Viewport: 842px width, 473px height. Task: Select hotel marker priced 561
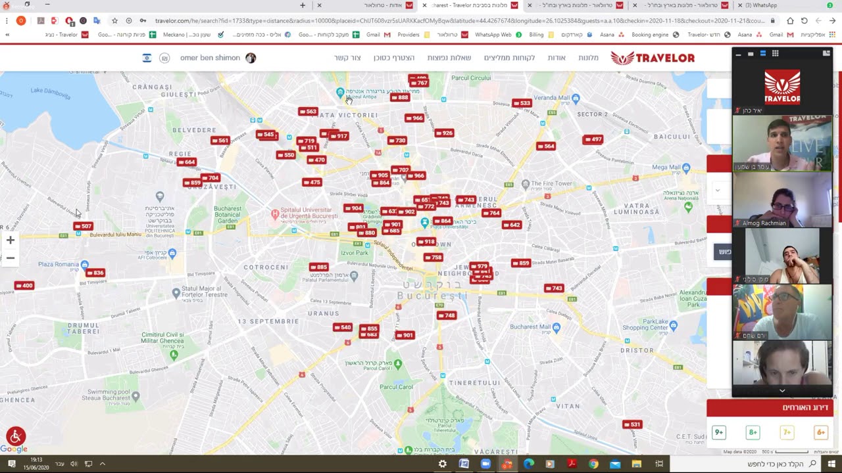[x=220, y=140]
